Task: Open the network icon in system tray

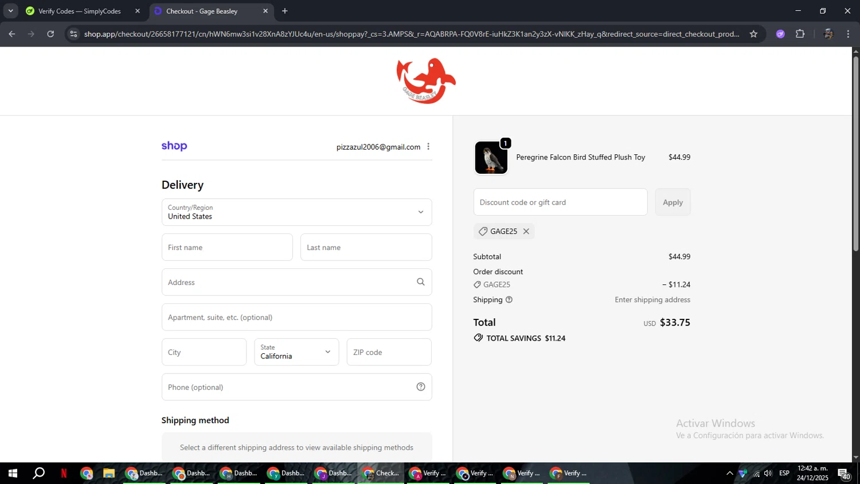Action: point(756,473)
